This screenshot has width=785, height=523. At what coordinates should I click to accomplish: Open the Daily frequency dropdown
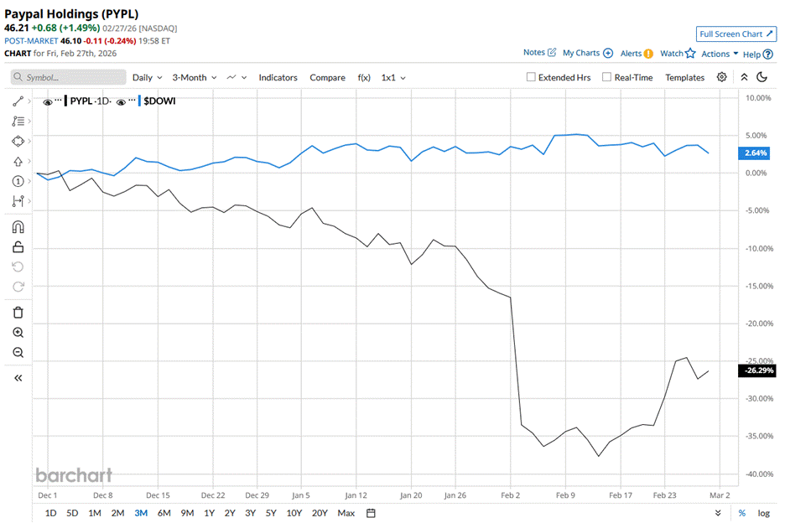147,77
